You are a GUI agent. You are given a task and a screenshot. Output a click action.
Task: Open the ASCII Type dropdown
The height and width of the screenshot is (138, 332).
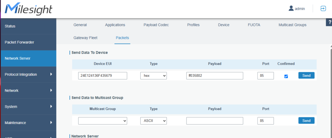coord(153,121)
